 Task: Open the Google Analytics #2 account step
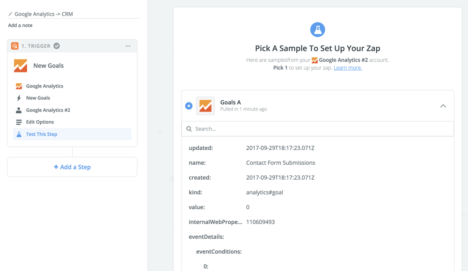point(48,110)
